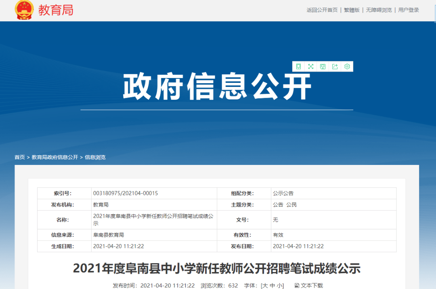Click article heading 2021年度阜南县中小学新任教师公开招聘笔试成绩公示
The height and width of the screenshot is (289, 436).
coord(217,268)
